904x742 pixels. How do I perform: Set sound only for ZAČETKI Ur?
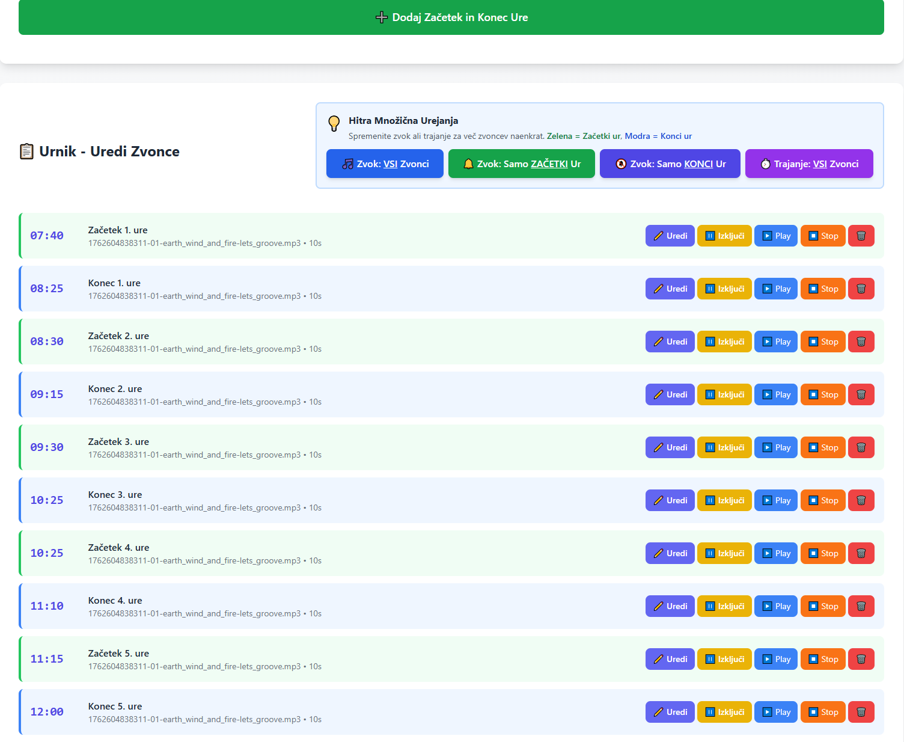click(521, 164)
